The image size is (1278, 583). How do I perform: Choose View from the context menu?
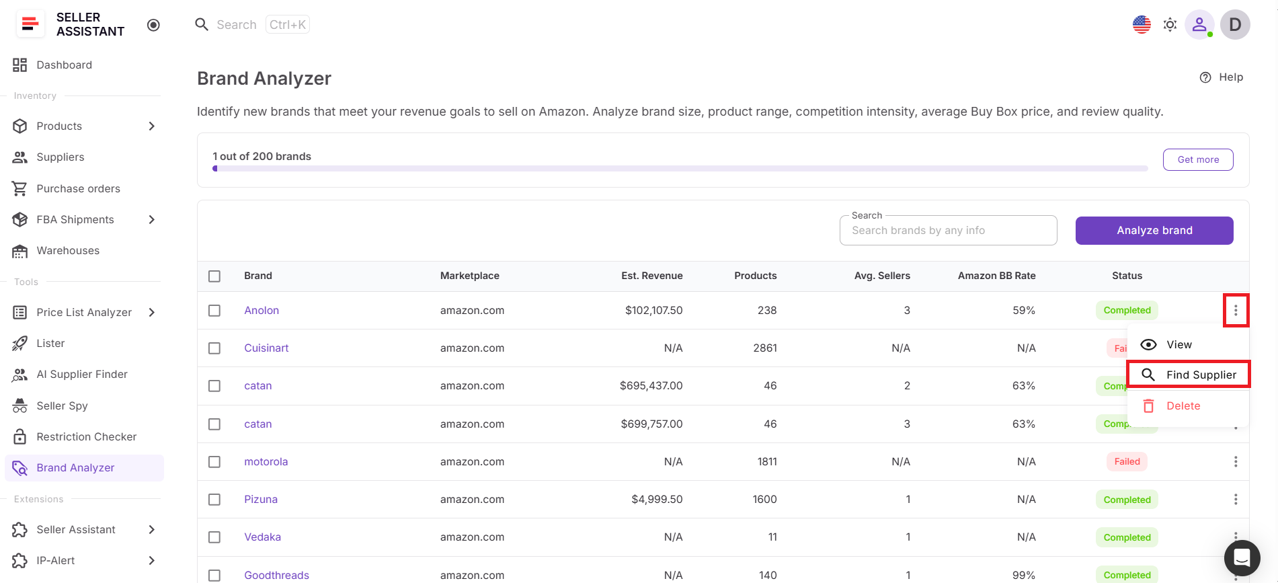point(1188,345)
